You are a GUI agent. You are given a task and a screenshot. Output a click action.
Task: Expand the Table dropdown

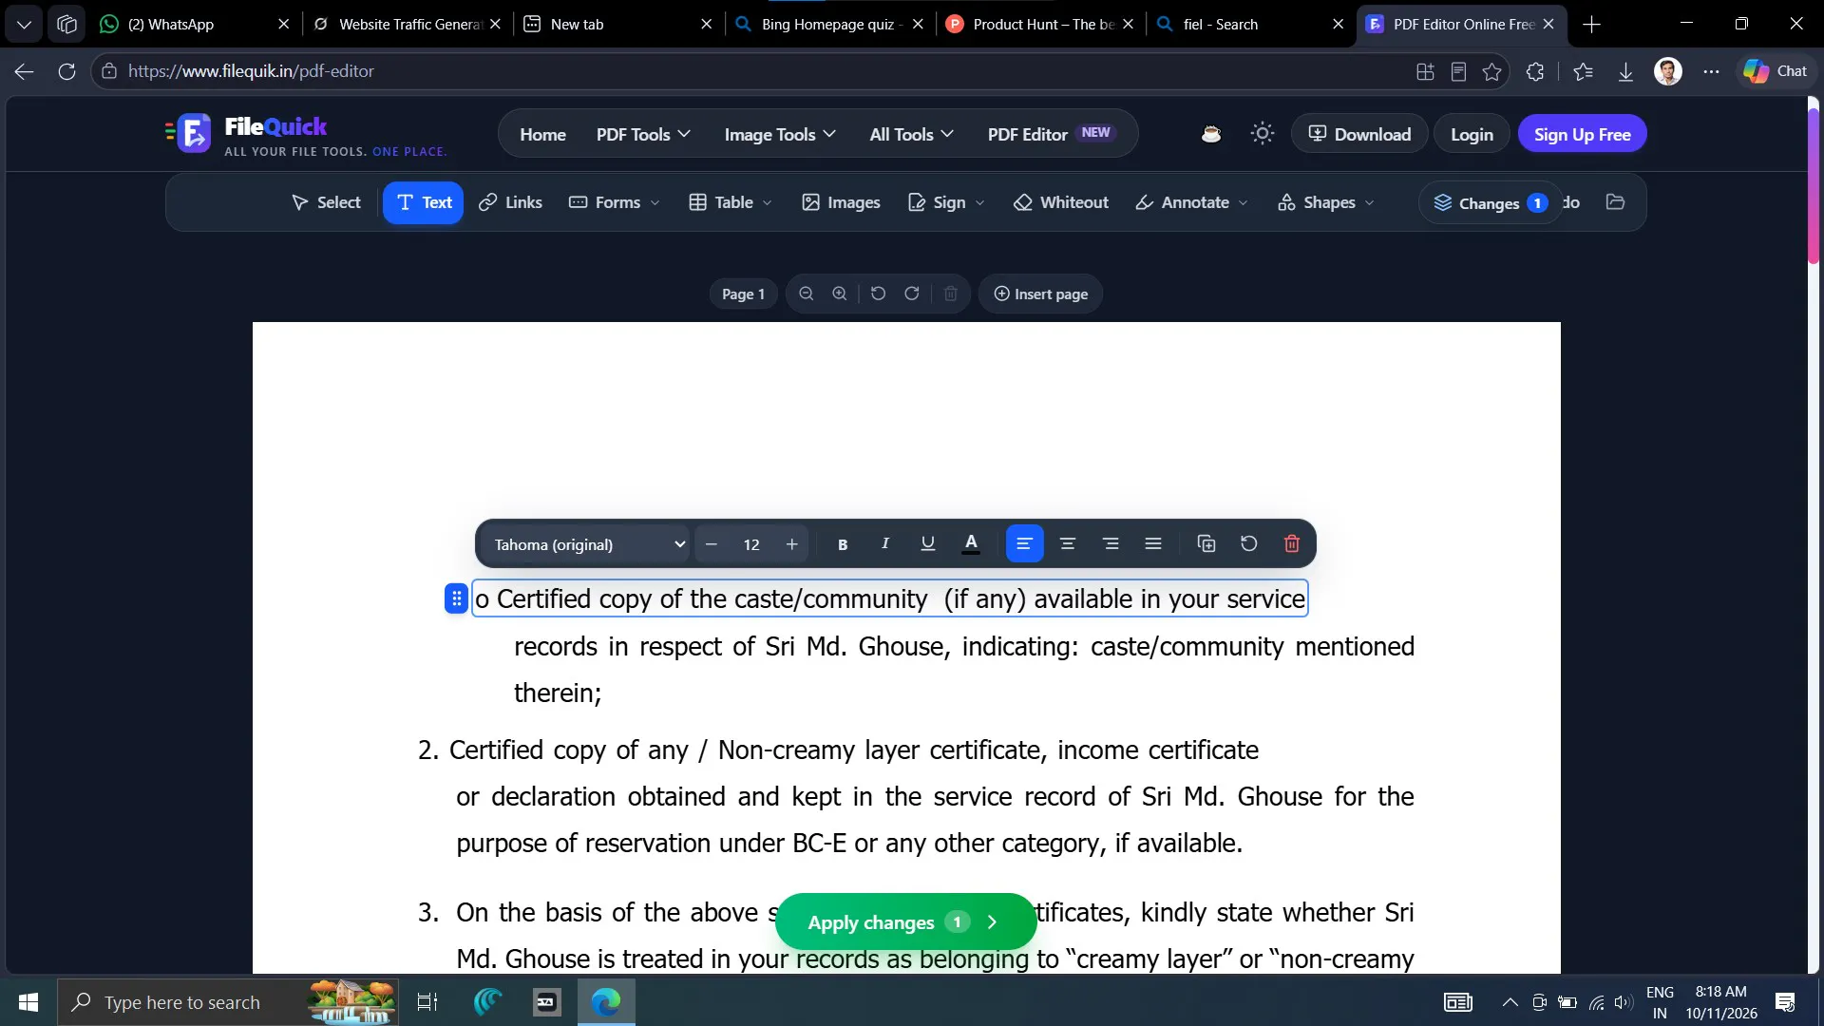click(x=731, y=202)
